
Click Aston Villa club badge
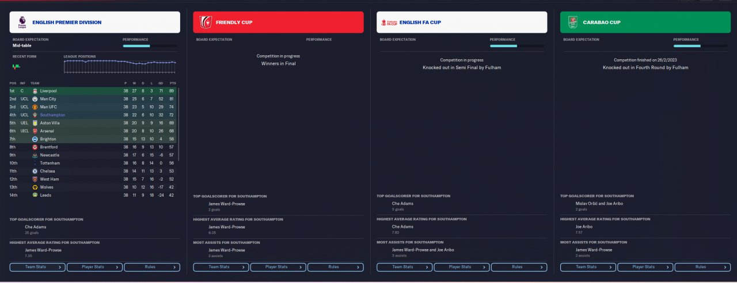35,123
